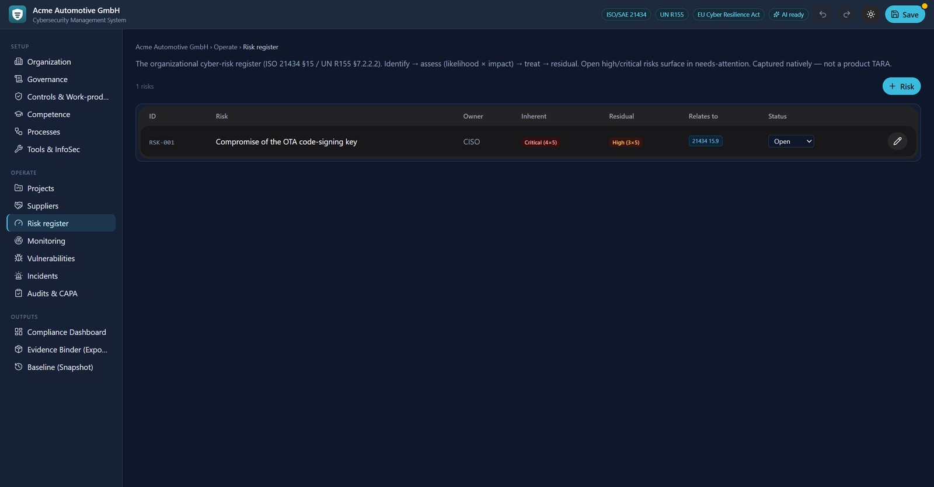Click the Baseline Snapshot history icon
The height and width of the screenshot is (487, 934).
(x=19, y=367)
